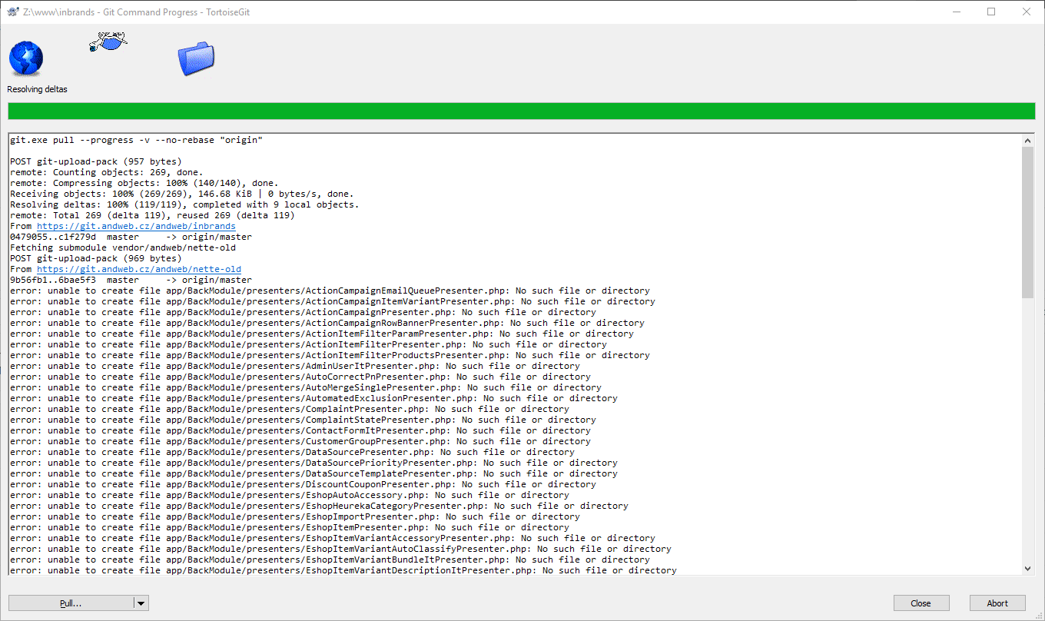Click the 'Resolving deltas' status label
1045x621 pixels.
tap(38, 89)
